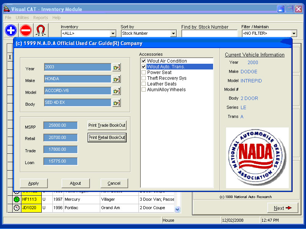Click the inventory list scroll down arrow

177,209
